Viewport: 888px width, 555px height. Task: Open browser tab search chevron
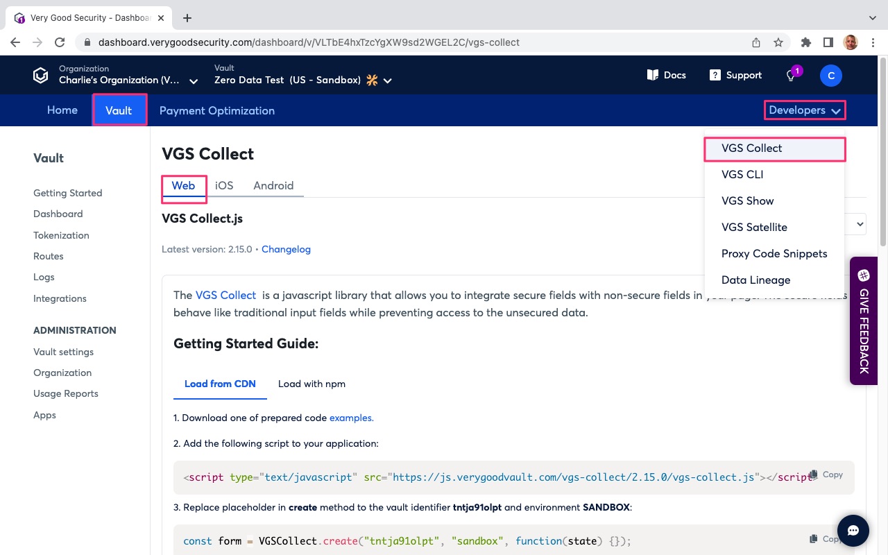click(x=873, y=18)
